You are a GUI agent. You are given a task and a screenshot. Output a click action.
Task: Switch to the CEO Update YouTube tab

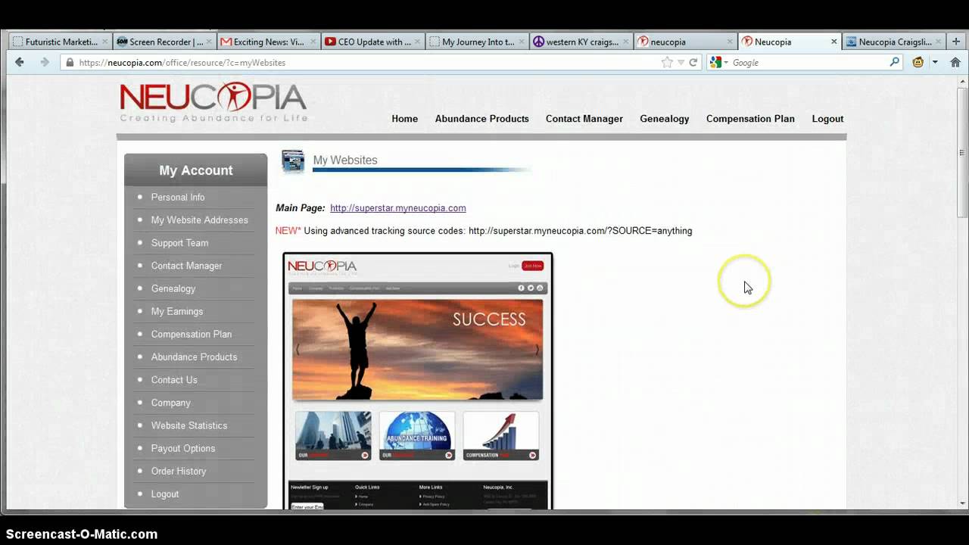[373, 42]
